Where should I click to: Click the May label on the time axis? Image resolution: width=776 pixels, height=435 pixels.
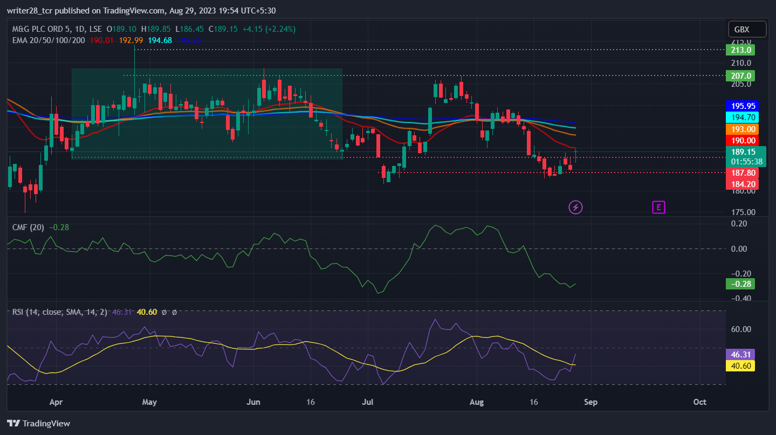149,402
